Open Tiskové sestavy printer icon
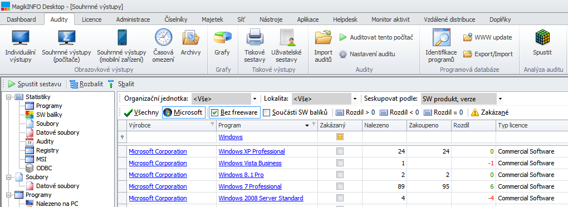Viewport: 568px width, 207px height. coord(254,38)
